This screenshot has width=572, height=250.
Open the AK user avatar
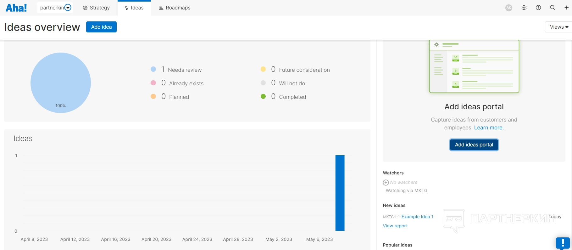coord(509,8)
